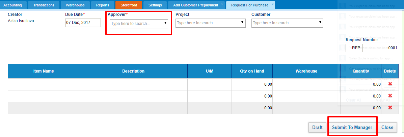The width and height of the screenshot is (404, 137).
Task: Open the Accounting tab
Action: click(x=13, y=5)
